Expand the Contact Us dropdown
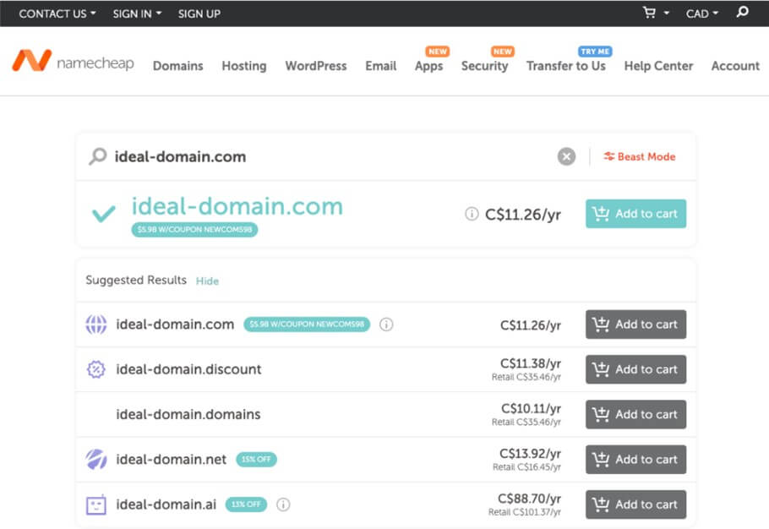This screenshot has height=529, width=769. [57, 14]
